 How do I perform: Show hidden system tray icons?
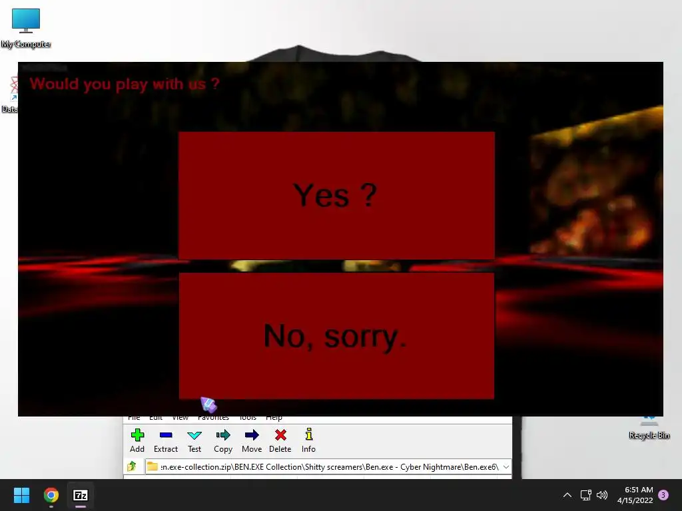(x=567, y=495)
